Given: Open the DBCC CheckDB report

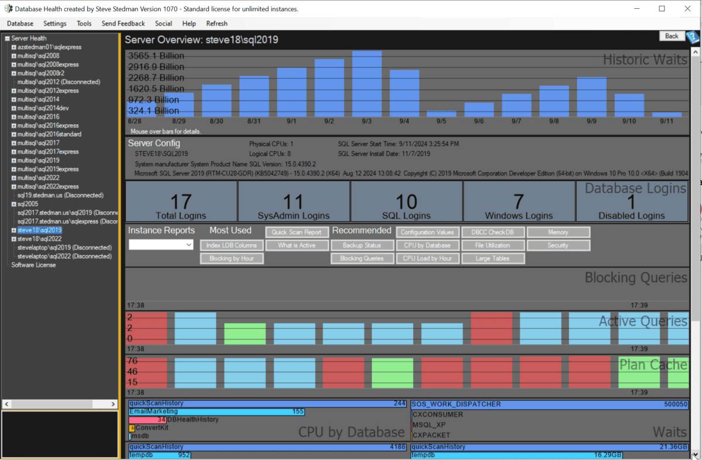Looking at the screenshot, I should click(493, 232).
